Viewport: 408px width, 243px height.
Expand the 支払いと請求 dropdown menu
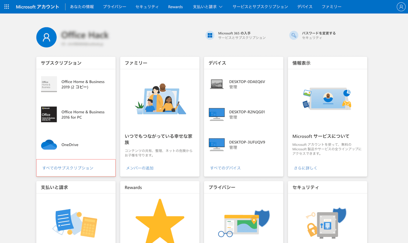coord(208,7)
